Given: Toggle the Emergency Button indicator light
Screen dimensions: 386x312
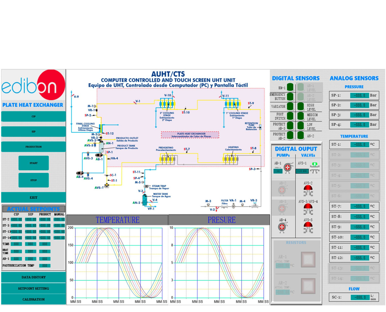Looking at the screenshot, I should point(290,97).
